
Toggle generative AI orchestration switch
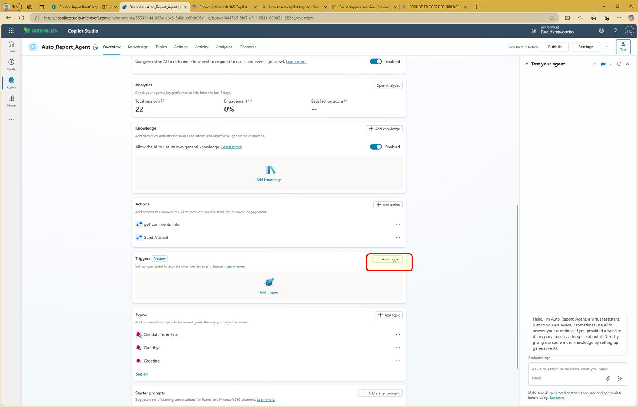376,62
